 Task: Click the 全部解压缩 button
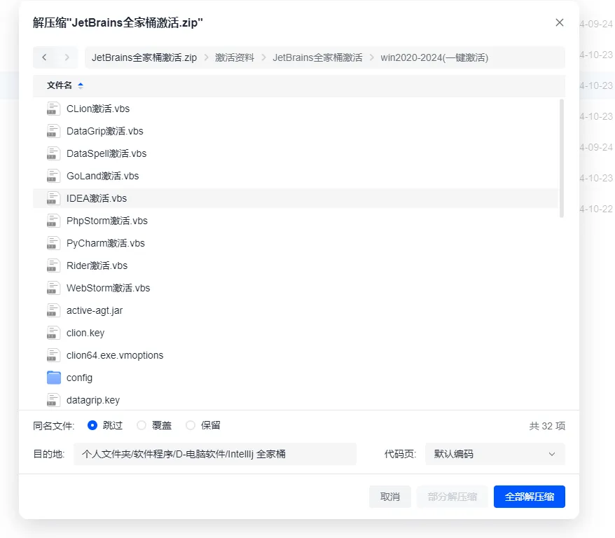(x=529, y=497)
